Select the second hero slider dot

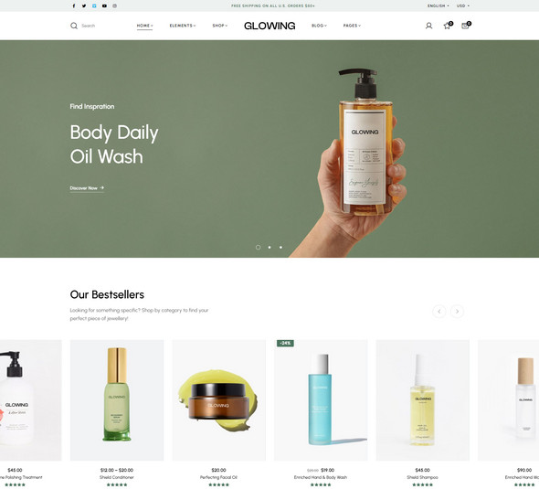click(x=269, y=248)
